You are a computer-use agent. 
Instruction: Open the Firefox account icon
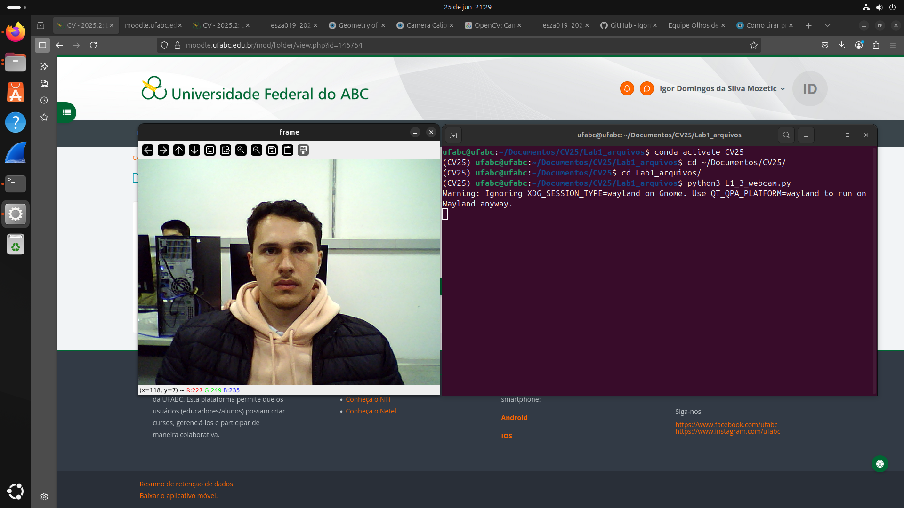point(859,45)
